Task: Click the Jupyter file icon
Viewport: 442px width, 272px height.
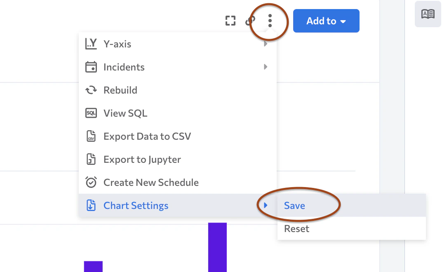Action: (91, 159)
